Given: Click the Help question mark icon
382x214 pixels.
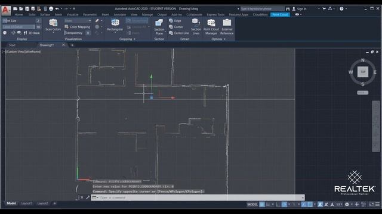Looking at the screenshot, I should coord(341,9).
